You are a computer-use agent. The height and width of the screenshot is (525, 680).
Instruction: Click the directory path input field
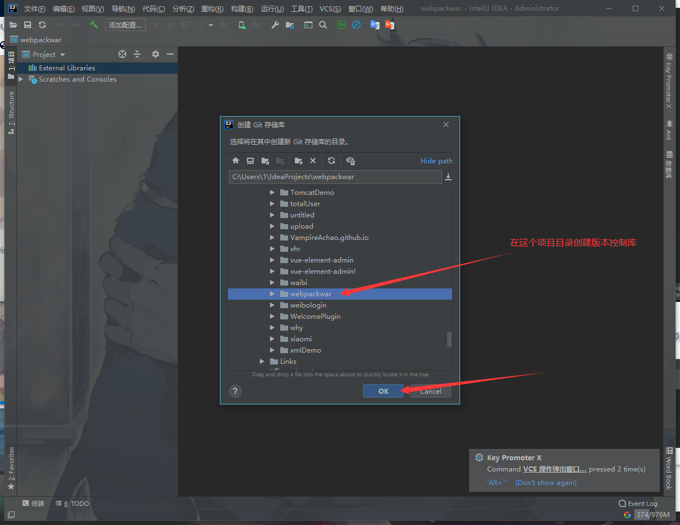tap(335, 177)
